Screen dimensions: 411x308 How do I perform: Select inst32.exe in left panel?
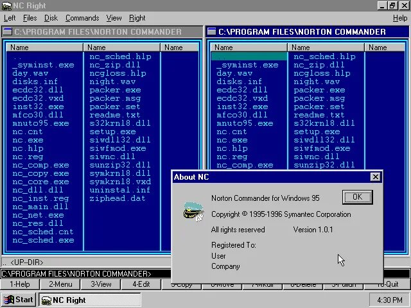[38, 107]
